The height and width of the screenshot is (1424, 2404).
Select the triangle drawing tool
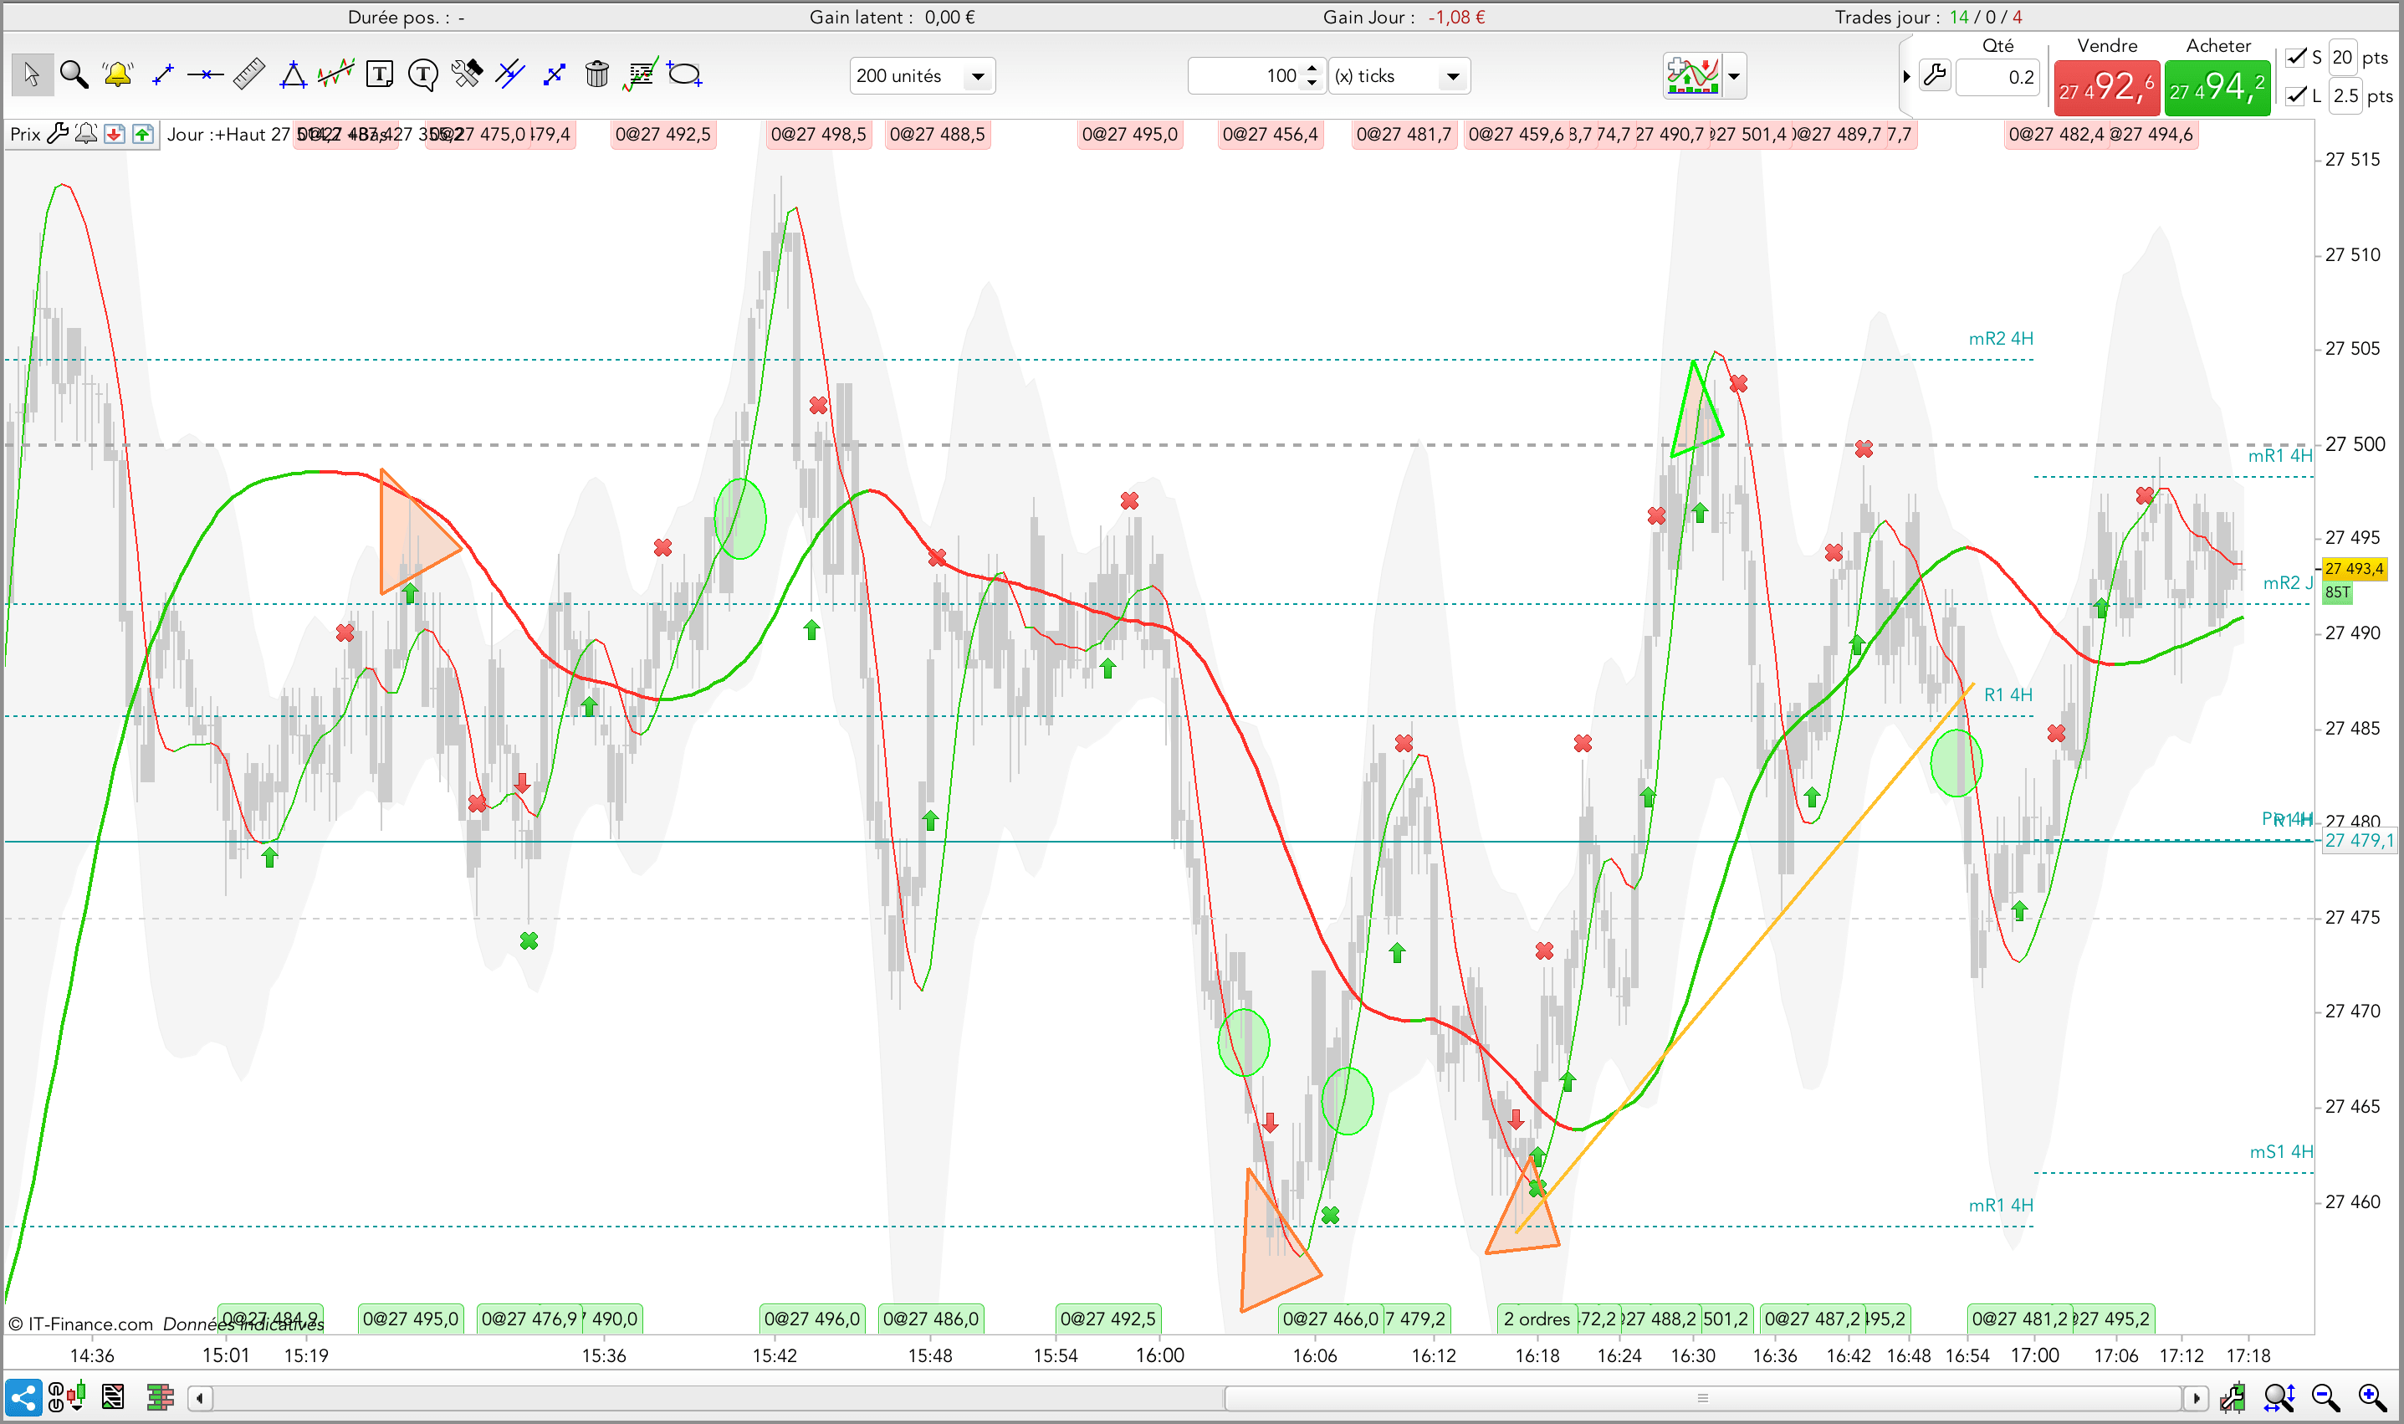293,74
